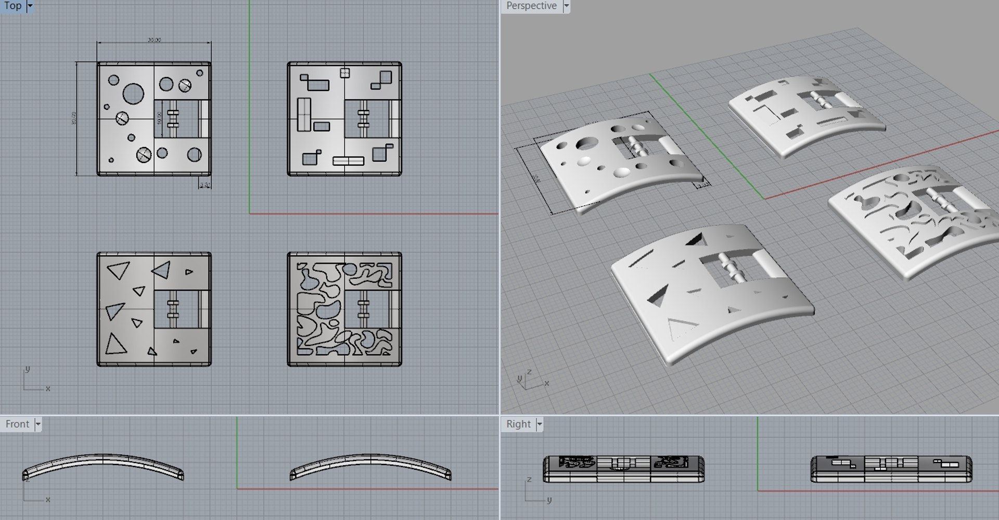This screenshot has width=999, height=520.
Task: Click the vertical dimension label left of the circle buckle
Action: (74, 118)
